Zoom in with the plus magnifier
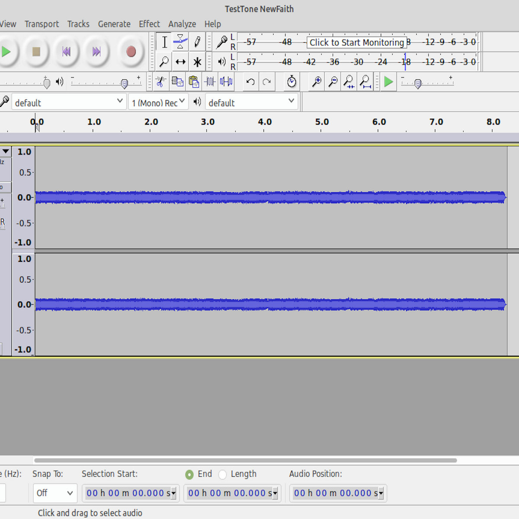This screenshot has height=519, width=519. 317,81
